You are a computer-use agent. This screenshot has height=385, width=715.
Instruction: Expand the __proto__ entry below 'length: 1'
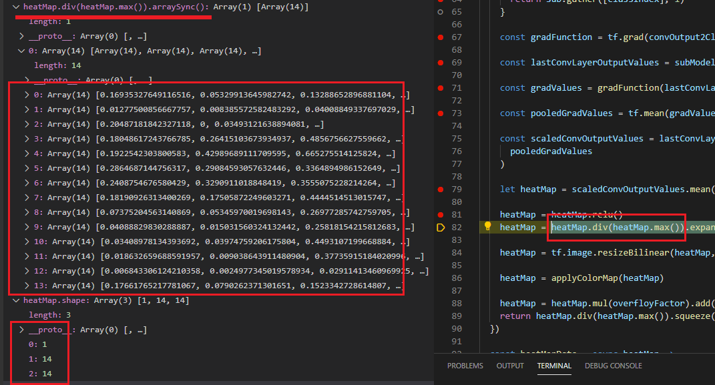click(21, 36)
